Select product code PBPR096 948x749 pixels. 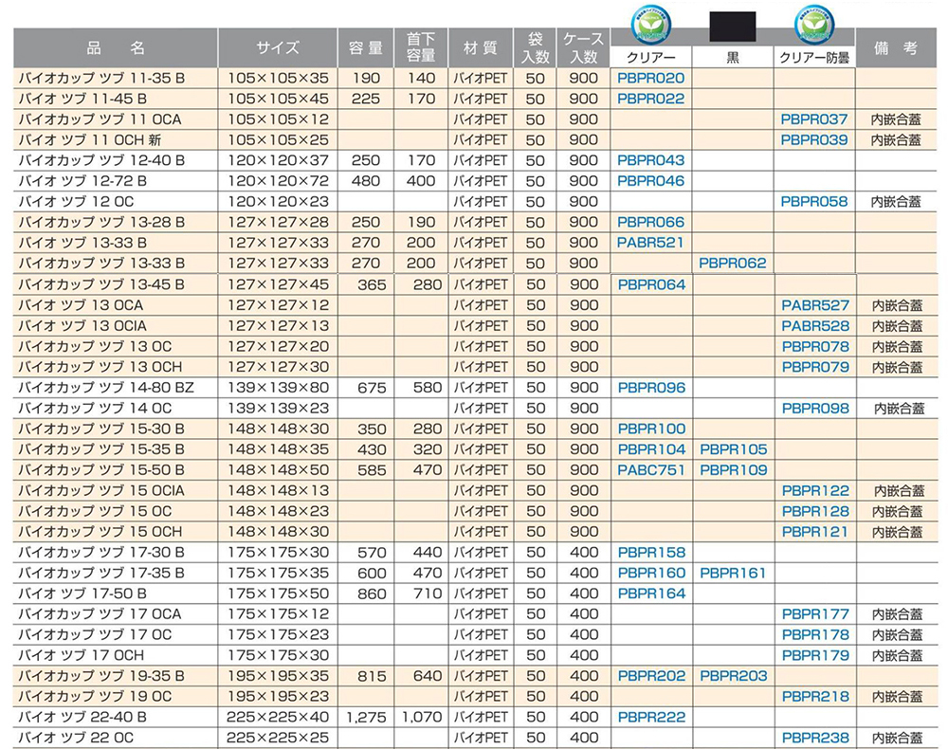652,388
